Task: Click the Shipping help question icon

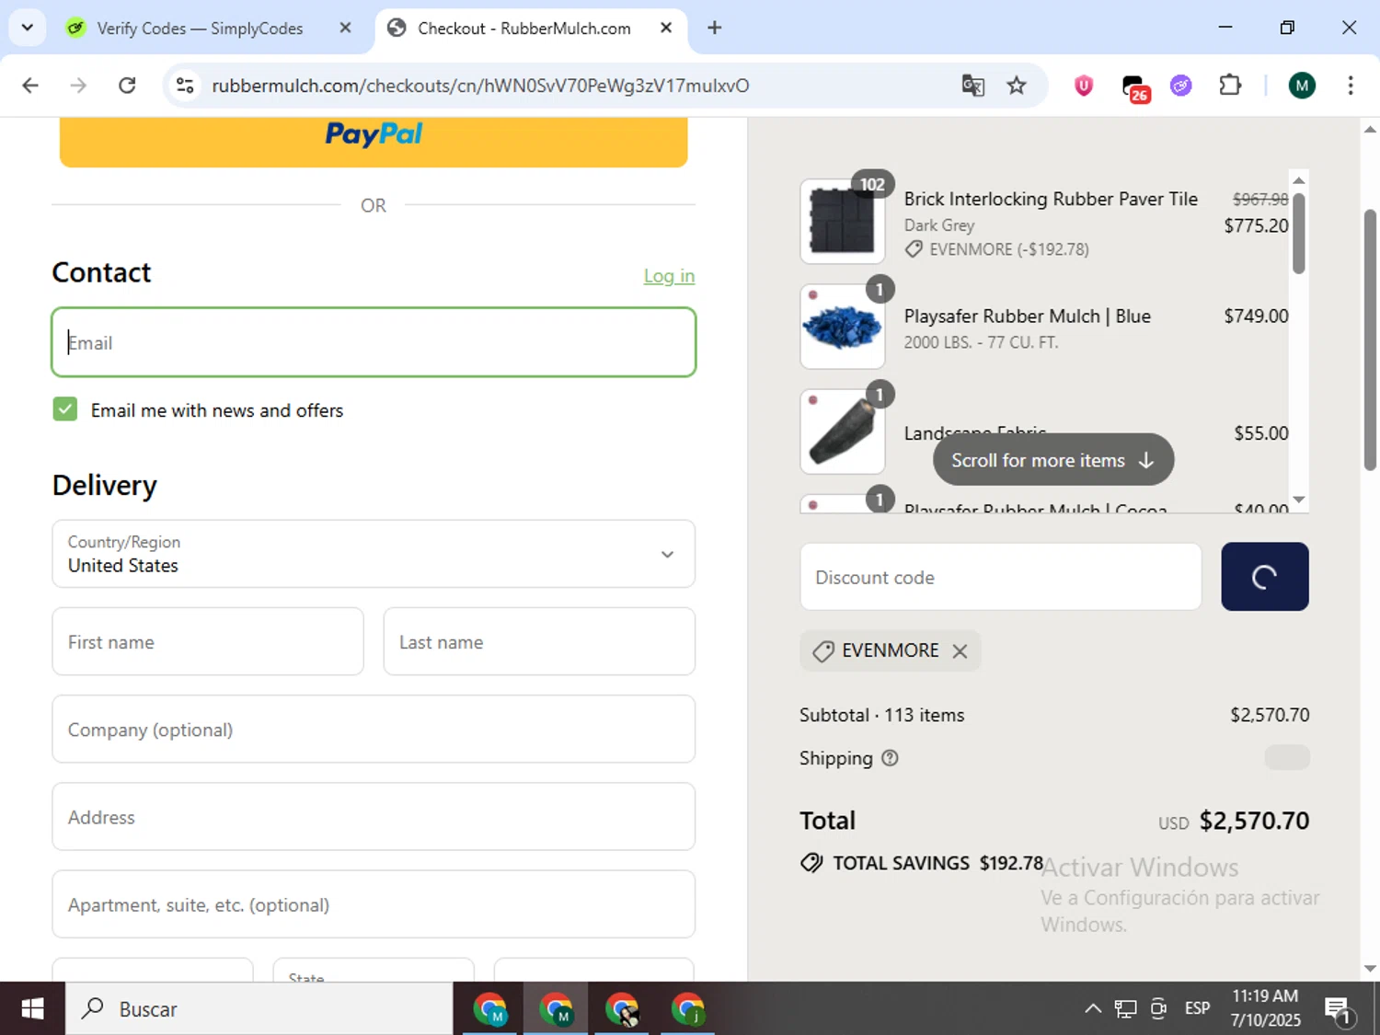Action: click(x=890, y=758)
